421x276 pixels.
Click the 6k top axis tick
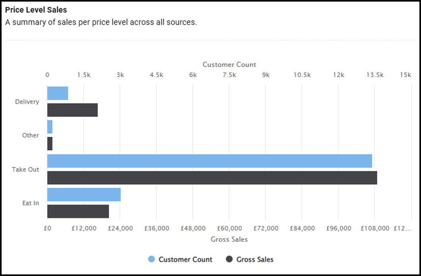click(193, 75)
